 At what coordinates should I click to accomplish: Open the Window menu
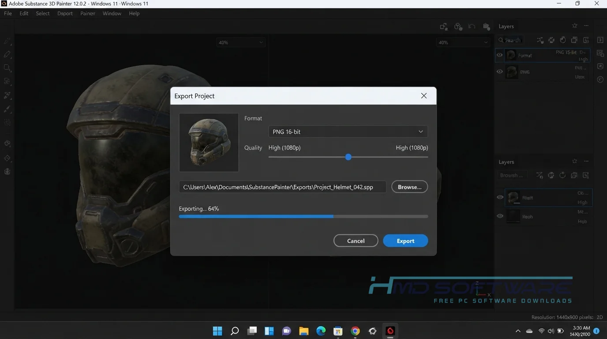pos(112,13)
